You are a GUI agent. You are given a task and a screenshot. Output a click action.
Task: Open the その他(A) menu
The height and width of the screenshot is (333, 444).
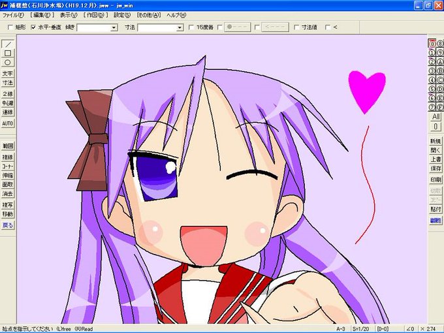[149, 15]
